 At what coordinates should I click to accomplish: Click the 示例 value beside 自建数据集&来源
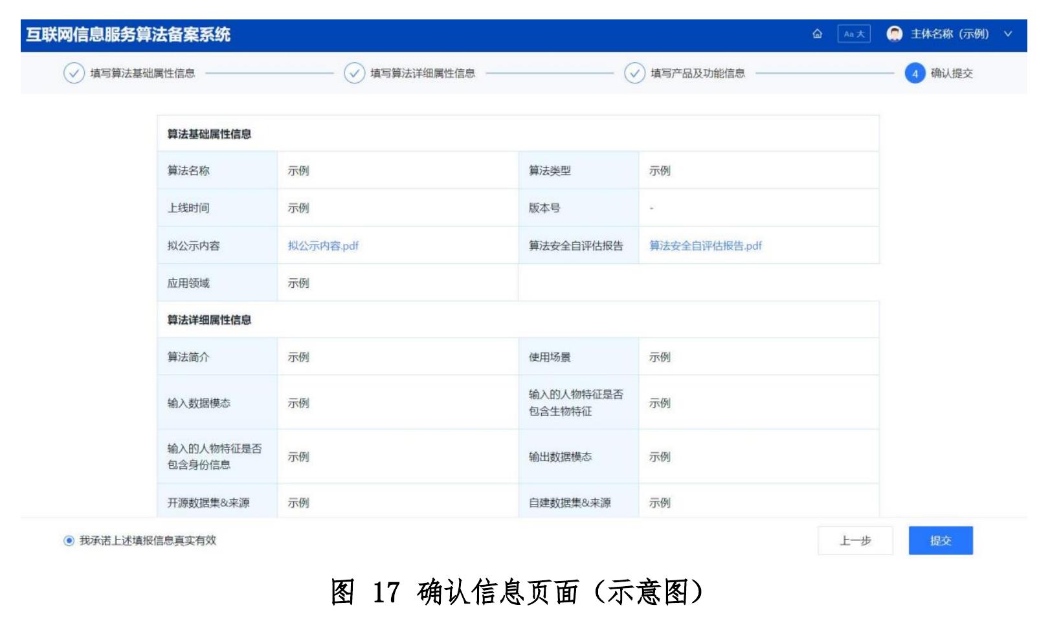tap(660, 503)
